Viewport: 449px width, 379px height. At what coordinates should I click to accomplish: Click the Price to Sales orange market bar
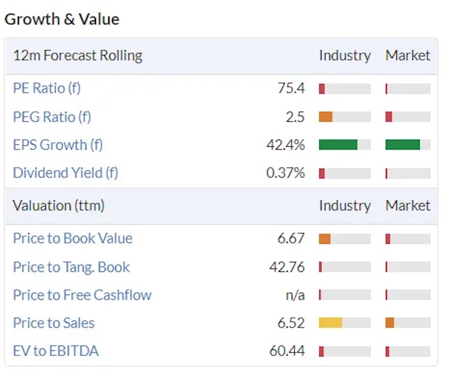coord(390,323)
